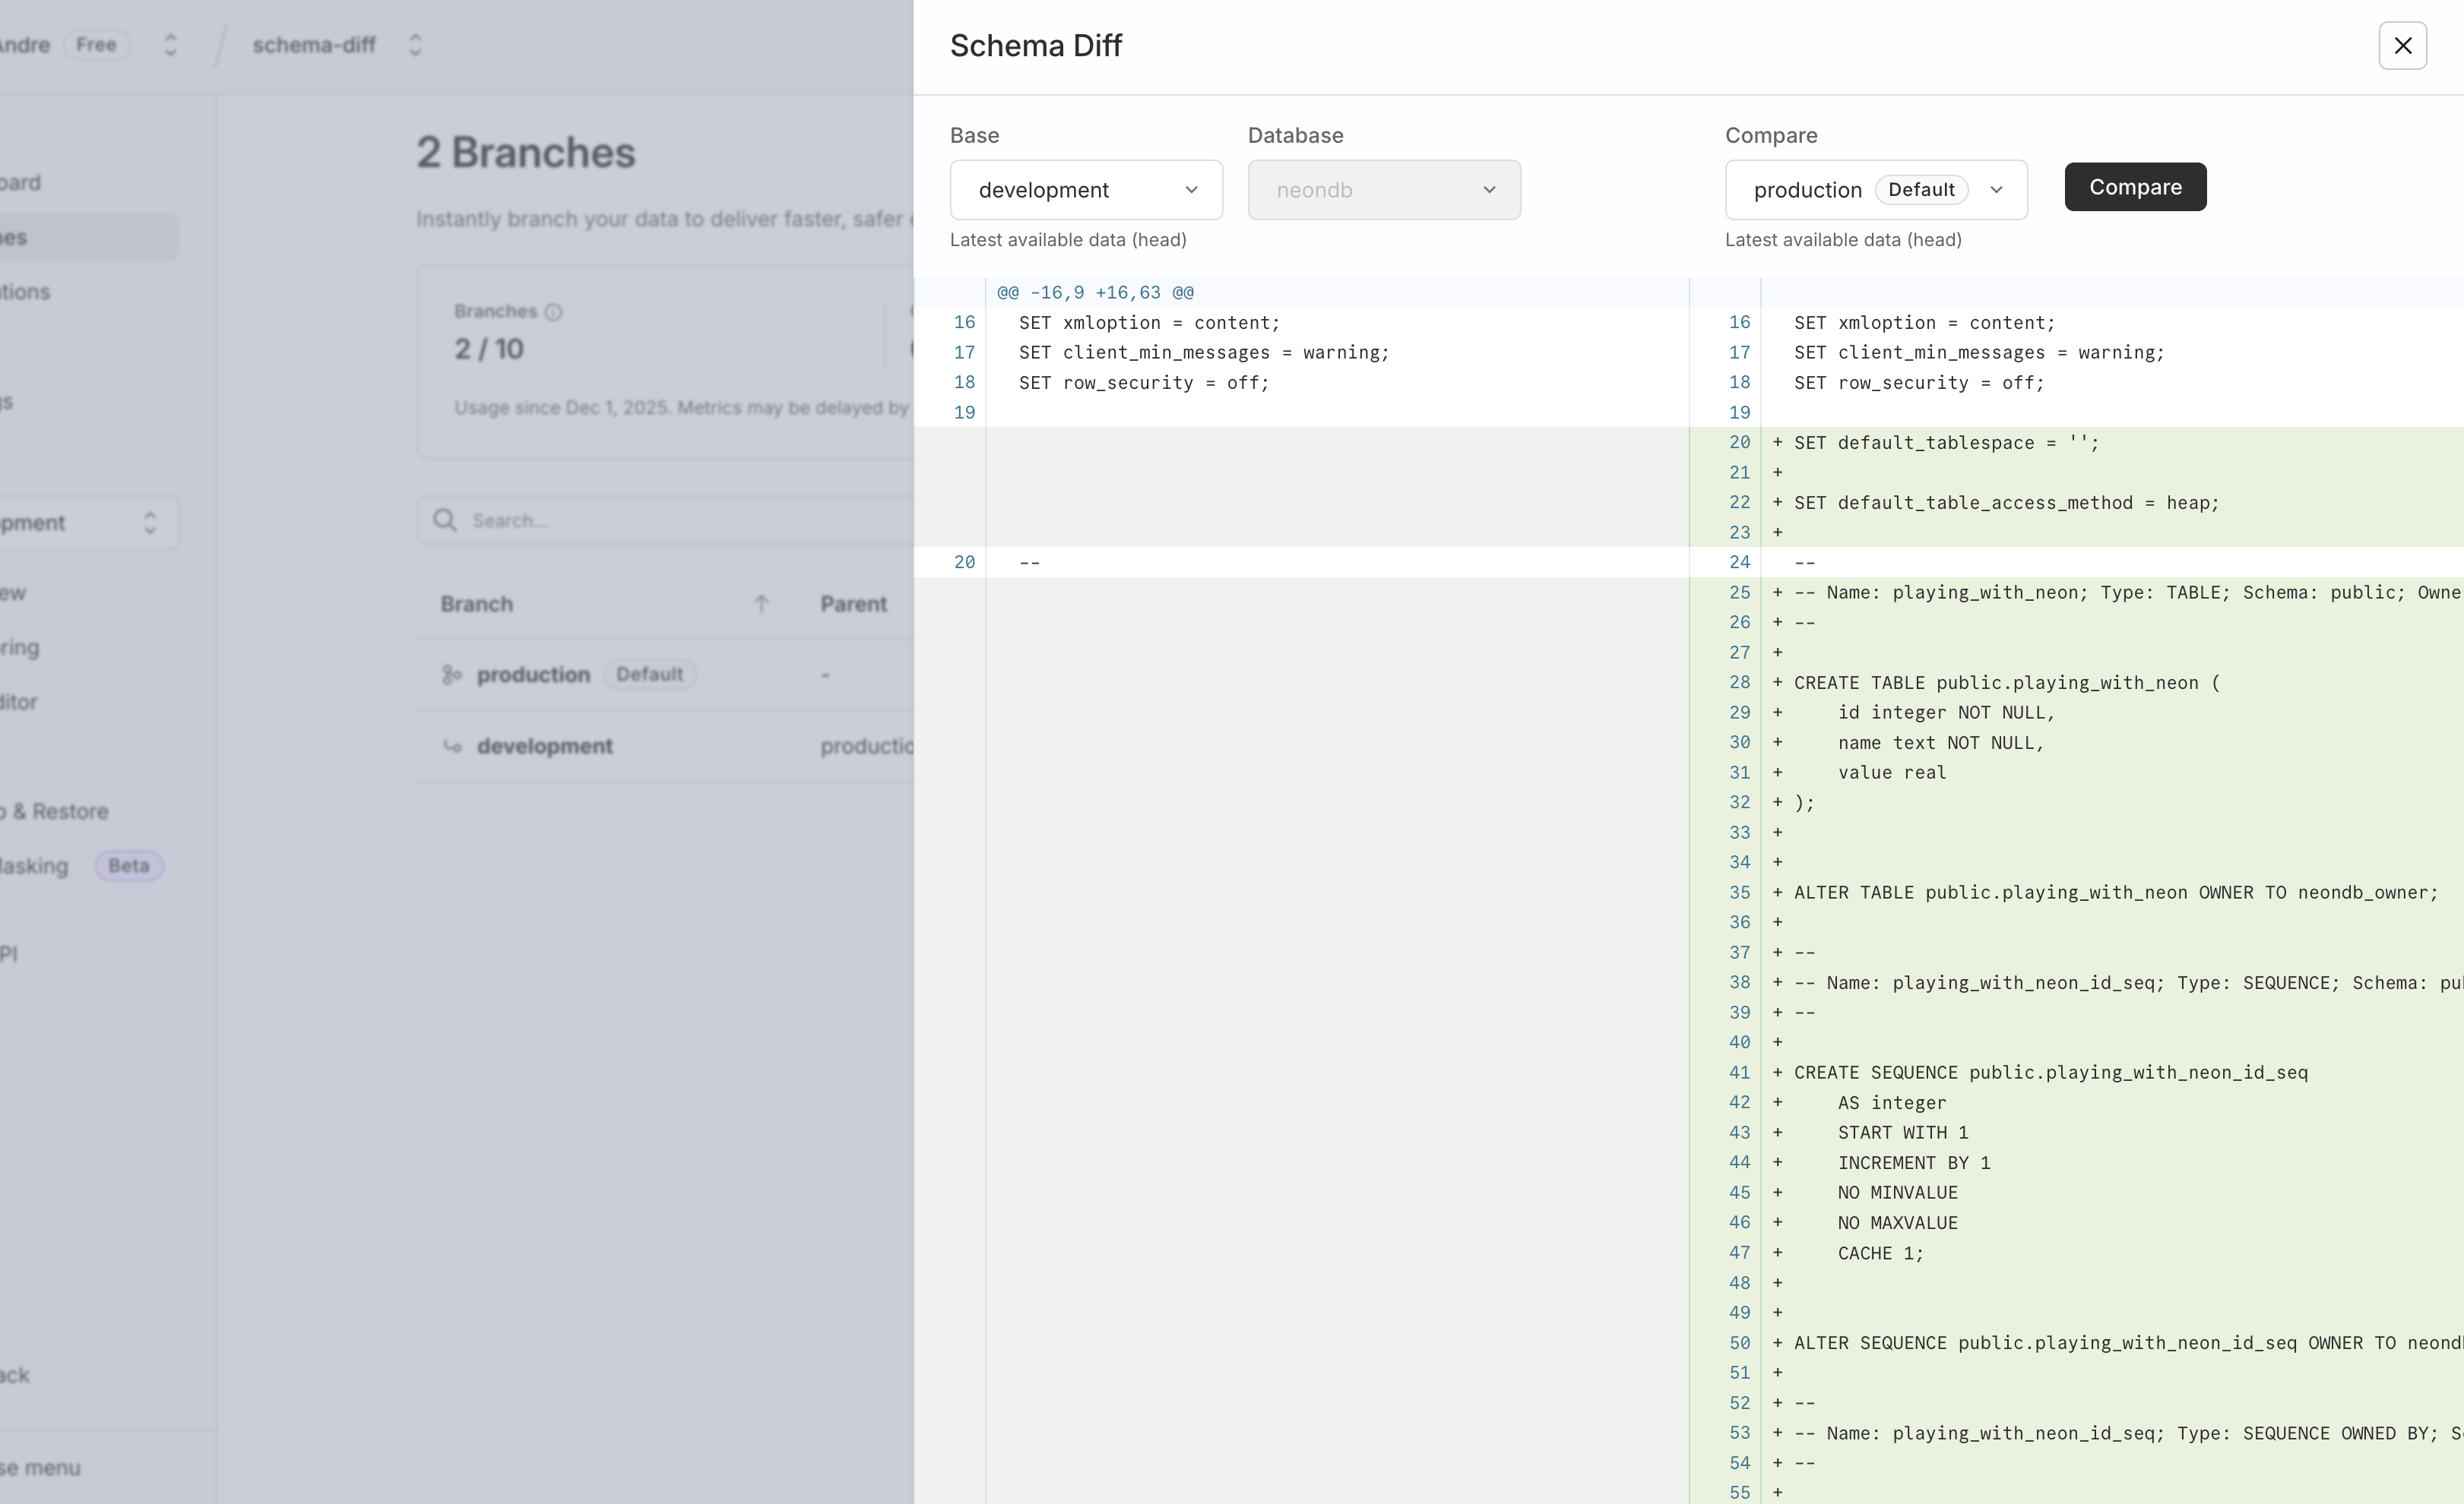The image size is (2464, 1504).
Task: Open the Base branch dropdown
Action: pyautogui.click(x=1086, y=190)
